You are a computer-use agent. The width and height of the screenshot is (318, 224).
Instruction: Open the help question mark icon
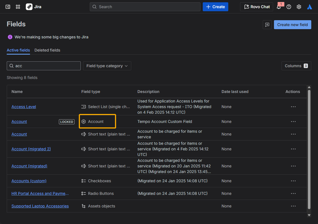click(x=289, y=7)
